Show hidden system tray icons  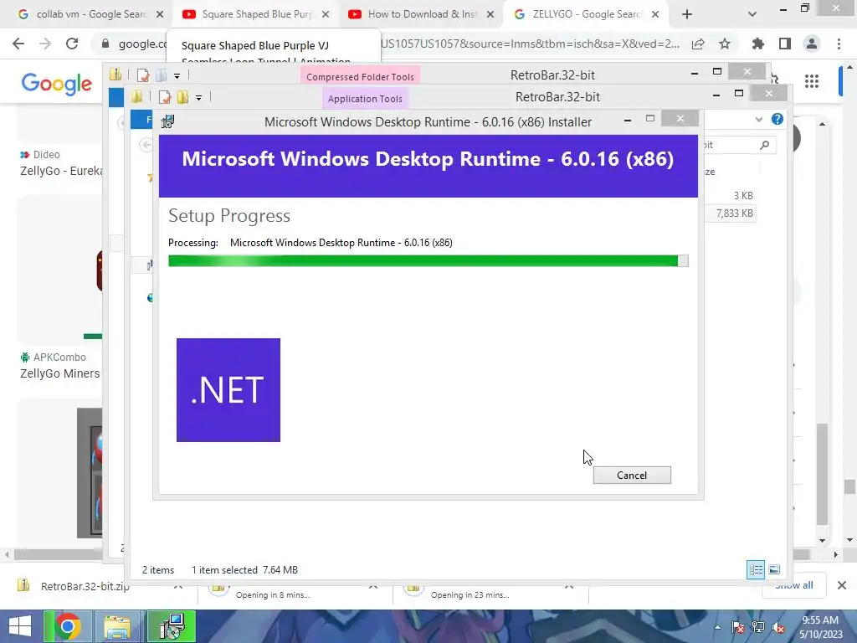(x=717, y=627)
